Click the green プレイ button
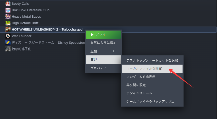 [x=103, y=35]
